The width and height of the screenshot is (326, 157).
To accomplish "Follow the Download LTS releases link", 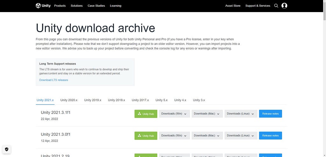I will [x=53, y=80].
